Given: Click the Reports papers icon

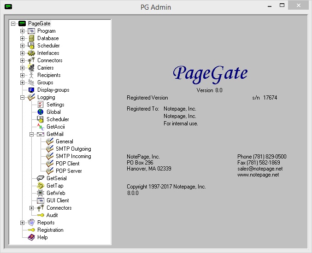Looking at the screenshot, I should [x=31, y=223].
